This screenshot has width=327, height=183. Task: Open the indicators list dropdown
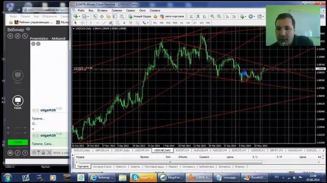click(x=243, y=16)
